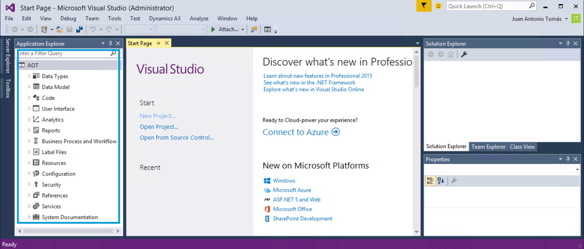The image size is (584, 249).
Task: Open the File menu
Action: (x=9, y=18)
